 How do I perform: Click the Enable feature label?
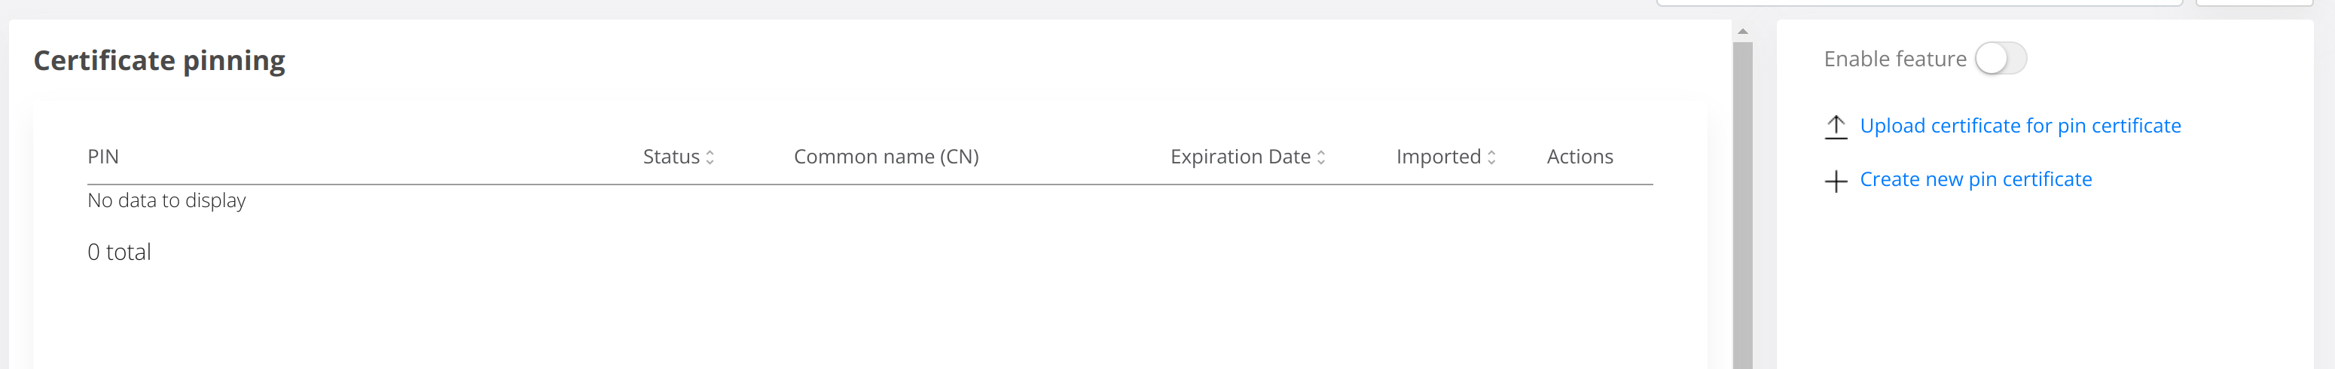[x=1894, y=59]
